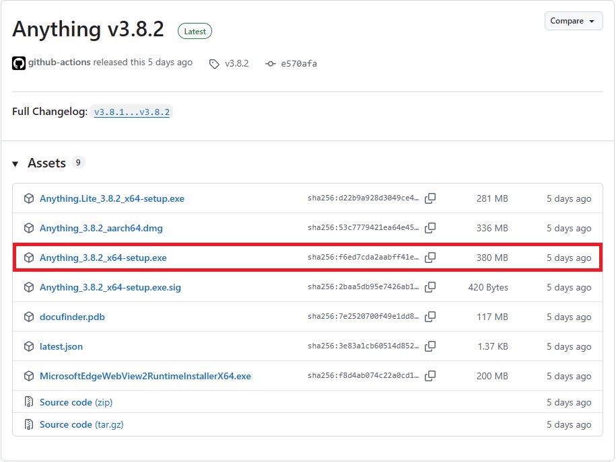Click the sha256:7e2520700f49e1dd8 hash text
This screenshot has height=462, width=616.
point(364,316)
